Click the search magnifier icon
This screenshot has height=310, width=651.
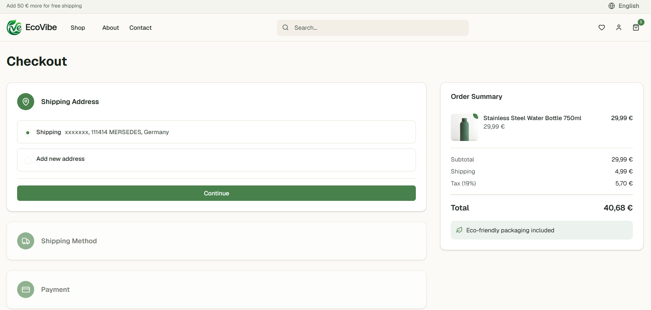coord(285,27)
